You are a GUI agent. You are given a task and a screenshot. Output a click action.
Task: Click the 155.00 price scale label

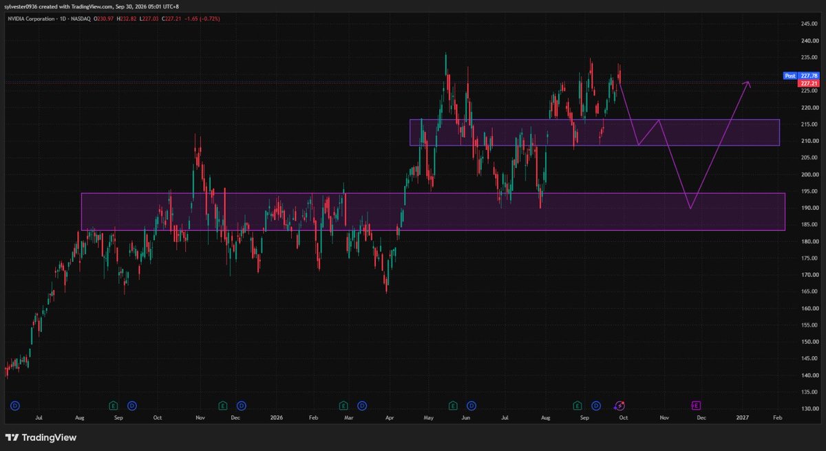809,325
